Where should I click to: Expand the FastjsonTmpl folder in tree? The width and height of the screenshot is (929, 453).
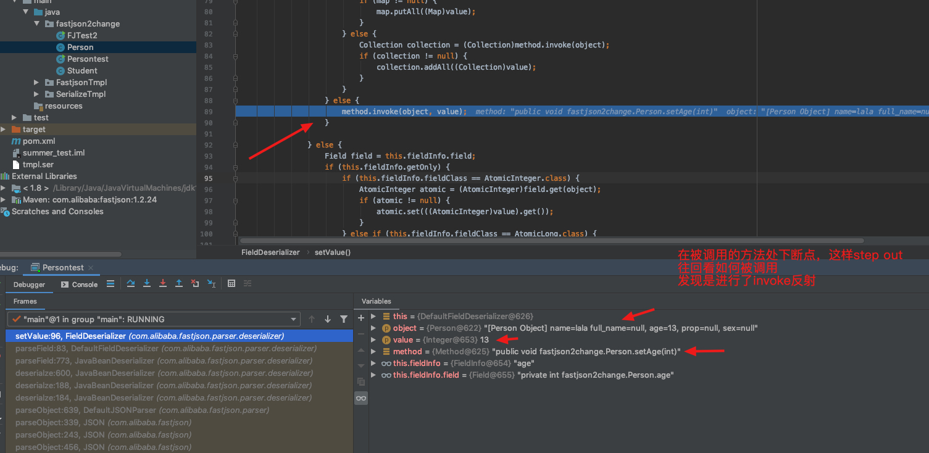37,83
